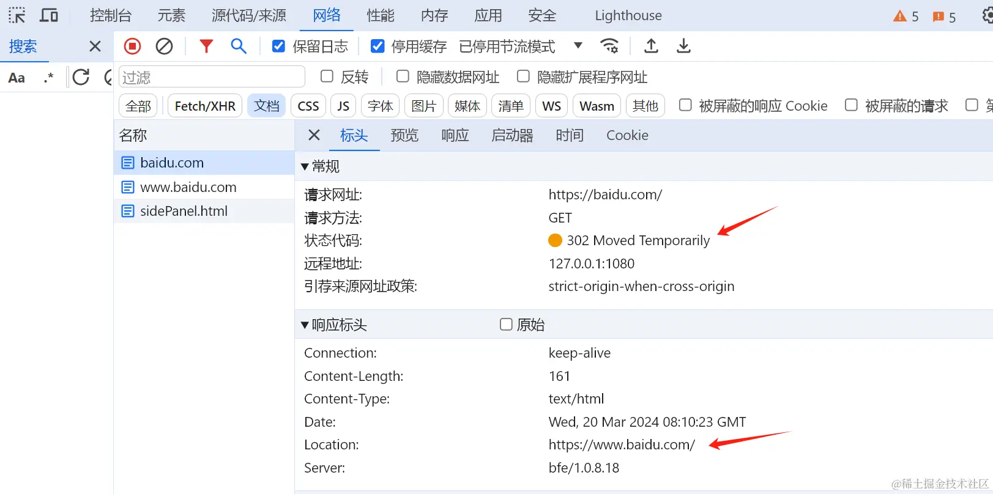Close the request details pane

coord(314,135)
